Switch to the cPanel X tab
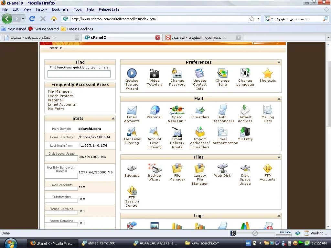Screen dimensions: 331x248 (122, 37)
